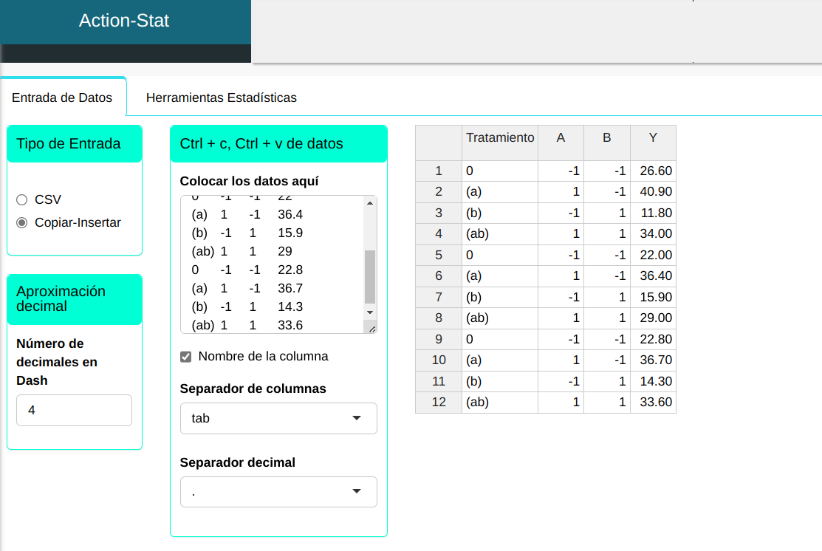
Task: Open the Separador decimal dropdown
Action: click(x=278, y=492)
